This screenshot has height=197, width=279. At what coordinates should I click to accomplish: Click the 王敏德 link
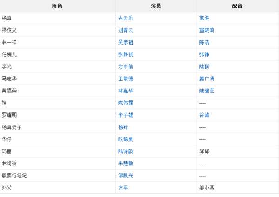[126, 79]
